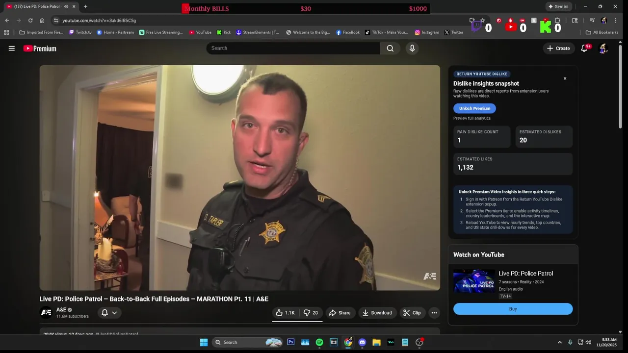Expand the subscription notification bell dropdown
This screenshot has height=353, width=628.
pos(109,313)
